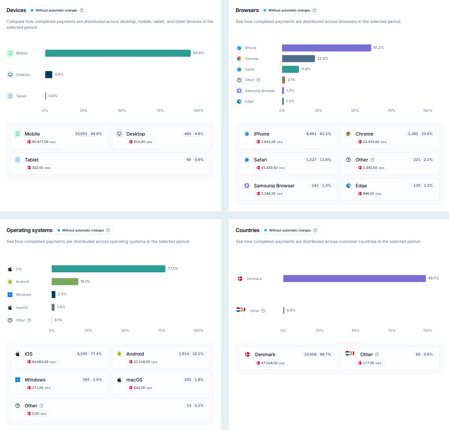Click the stacked flags icon for Other countries chart row
449x430 pixels.
pyautogui.click(x=241, y=310)
